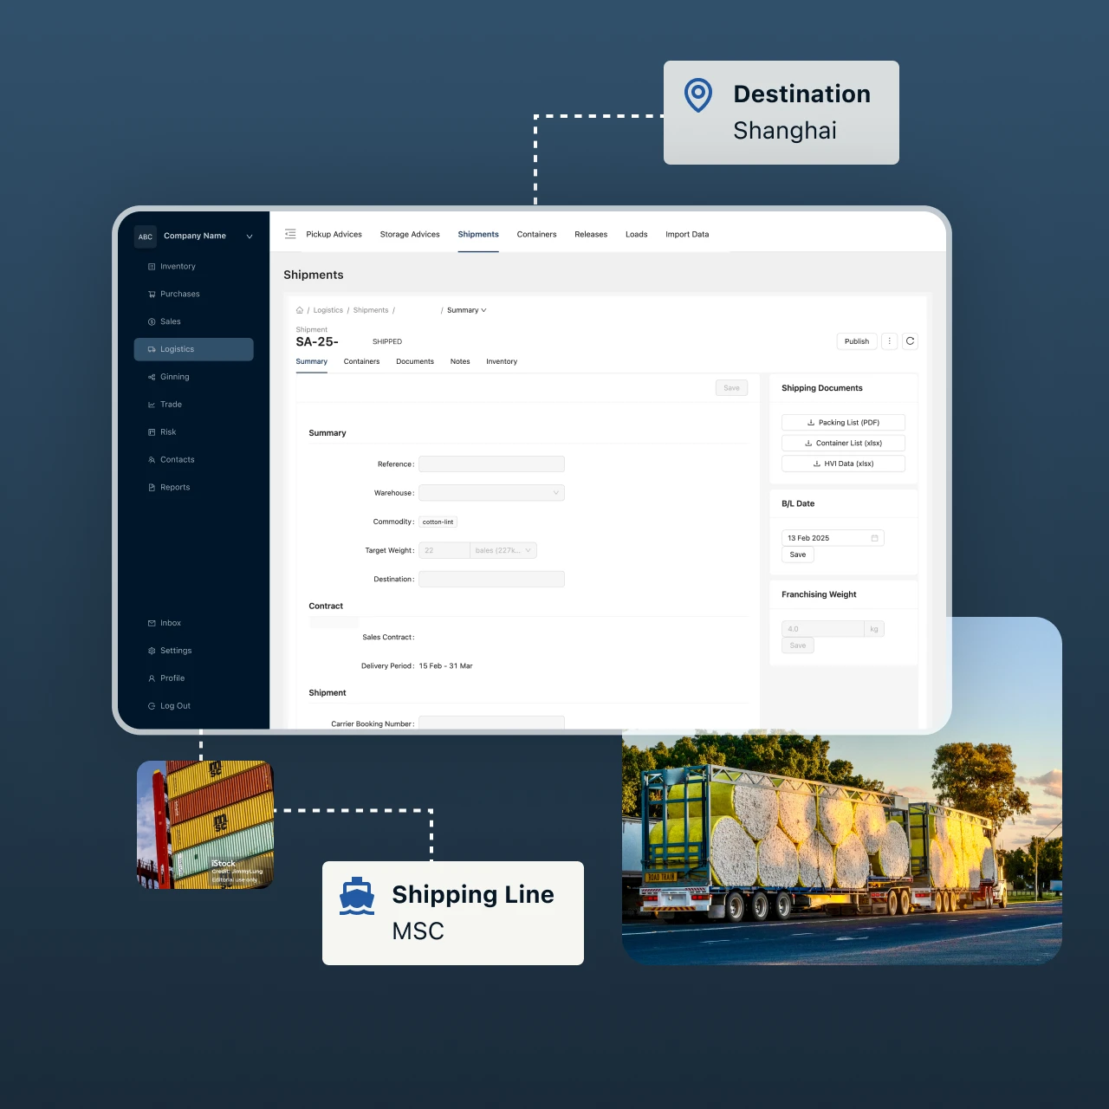The height and width of the screenshot is (1109, 1109).
Task: Open the bales unit dropdown for Target Weight
Action: click(x=503, y=550)
